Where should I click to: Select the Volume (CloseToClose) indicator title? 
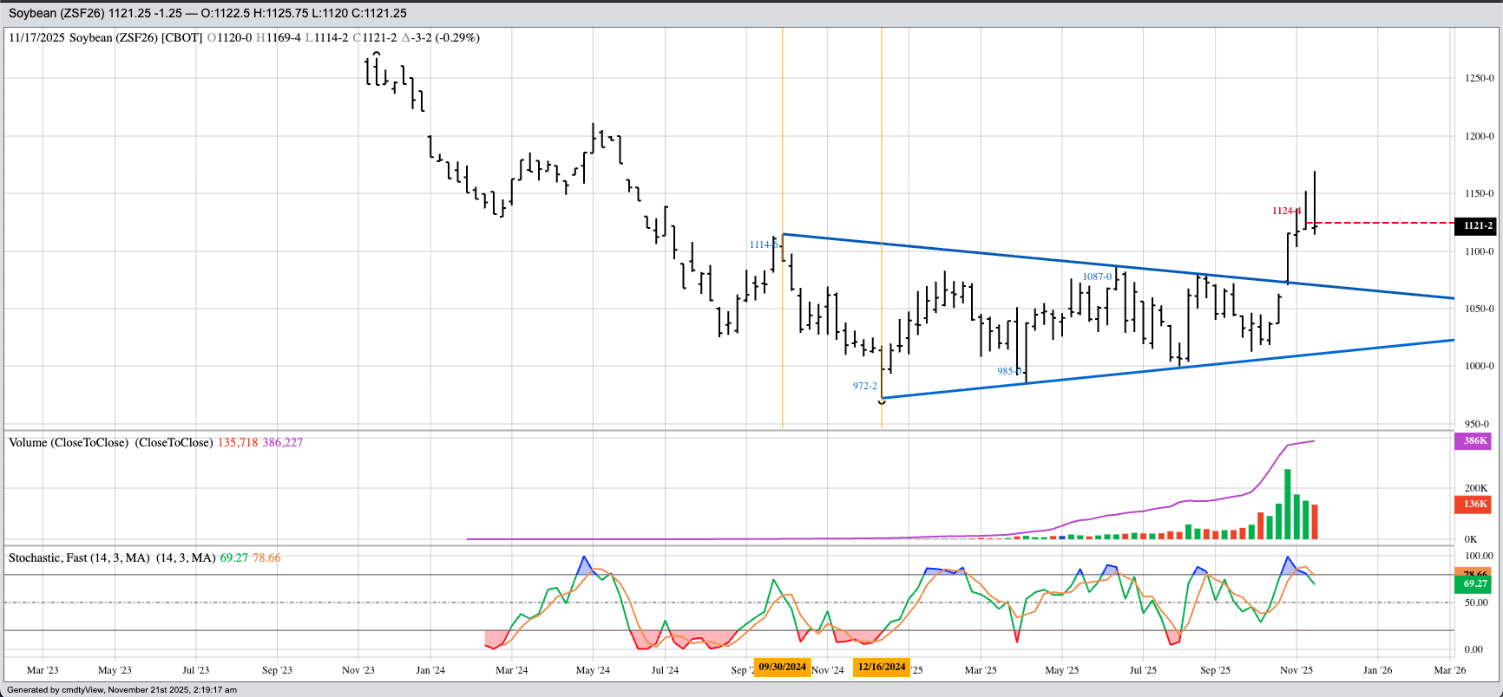[110, 442]
